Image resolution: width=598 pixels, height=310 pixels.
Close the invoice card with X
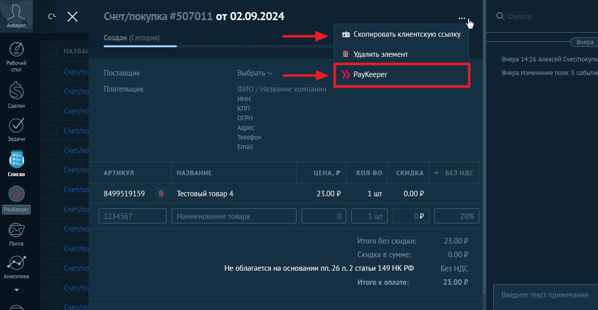(x=72, y=17)
